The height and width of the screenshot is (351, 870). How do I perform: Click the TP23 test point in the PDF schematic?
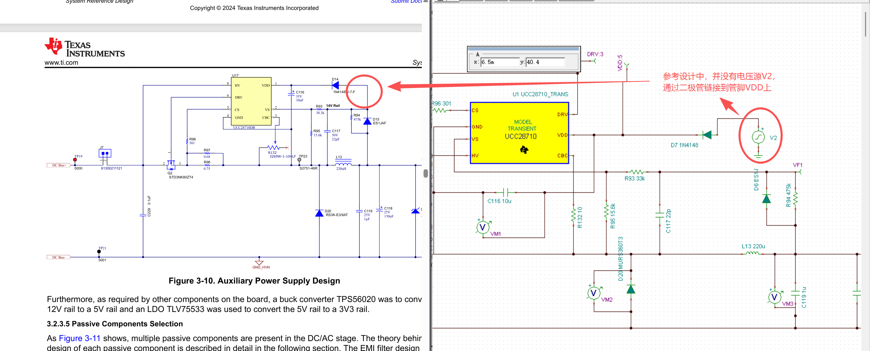click(299, 160)
